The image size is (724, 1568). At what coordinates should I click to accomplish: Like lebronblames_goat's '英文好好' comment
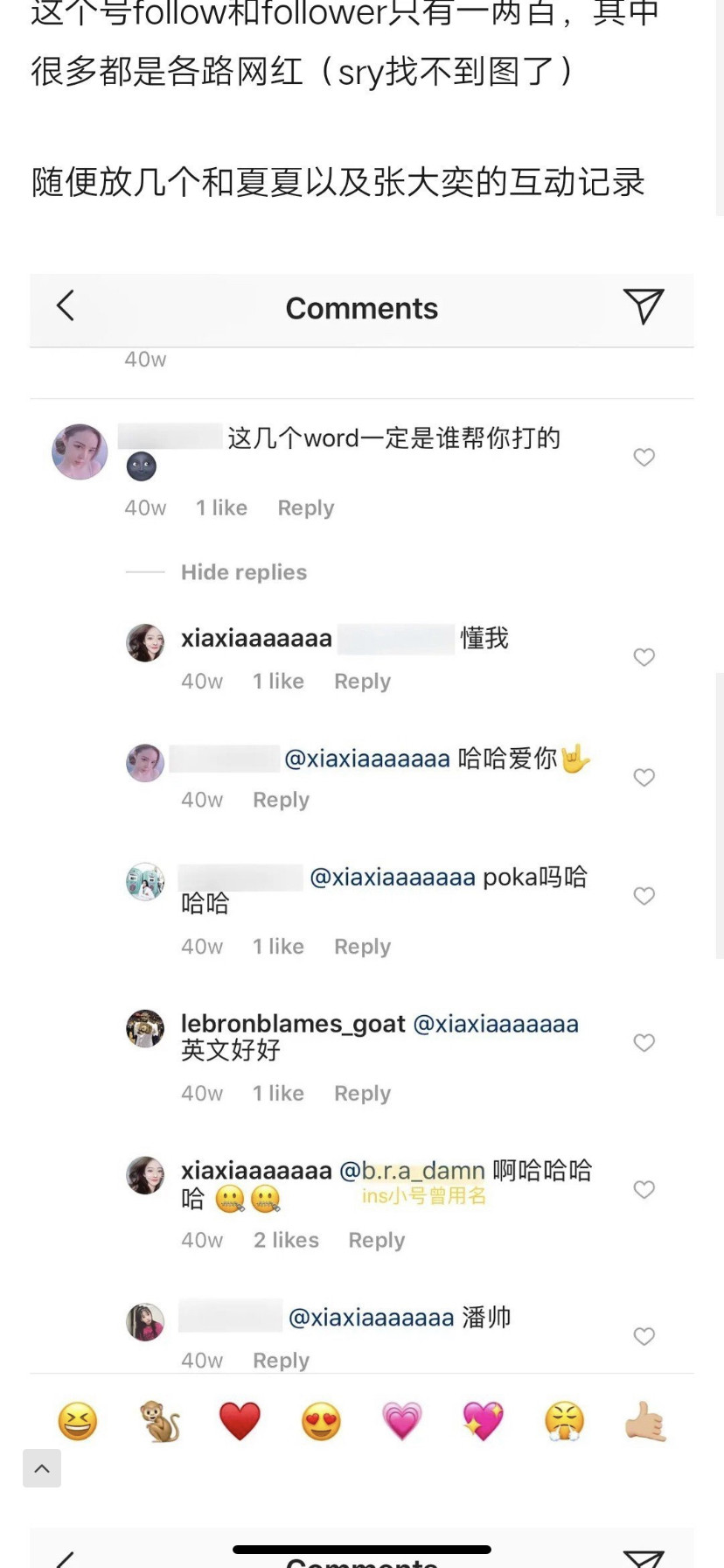pos(644,1043)
